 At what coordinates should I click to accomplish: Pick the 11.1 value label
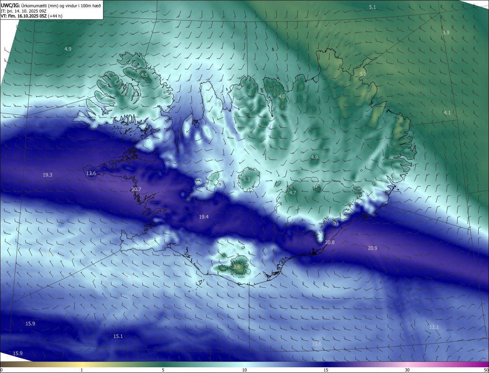click(x=326, y=289)
